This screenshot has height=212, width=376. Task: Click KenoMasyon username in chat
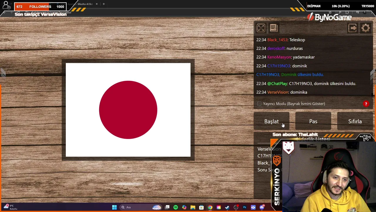[x=279, y=57]
